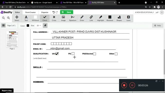This screenshot has height=93, width=165.
Task: Click the Chrome profile avatar
Action: [159, 7]
